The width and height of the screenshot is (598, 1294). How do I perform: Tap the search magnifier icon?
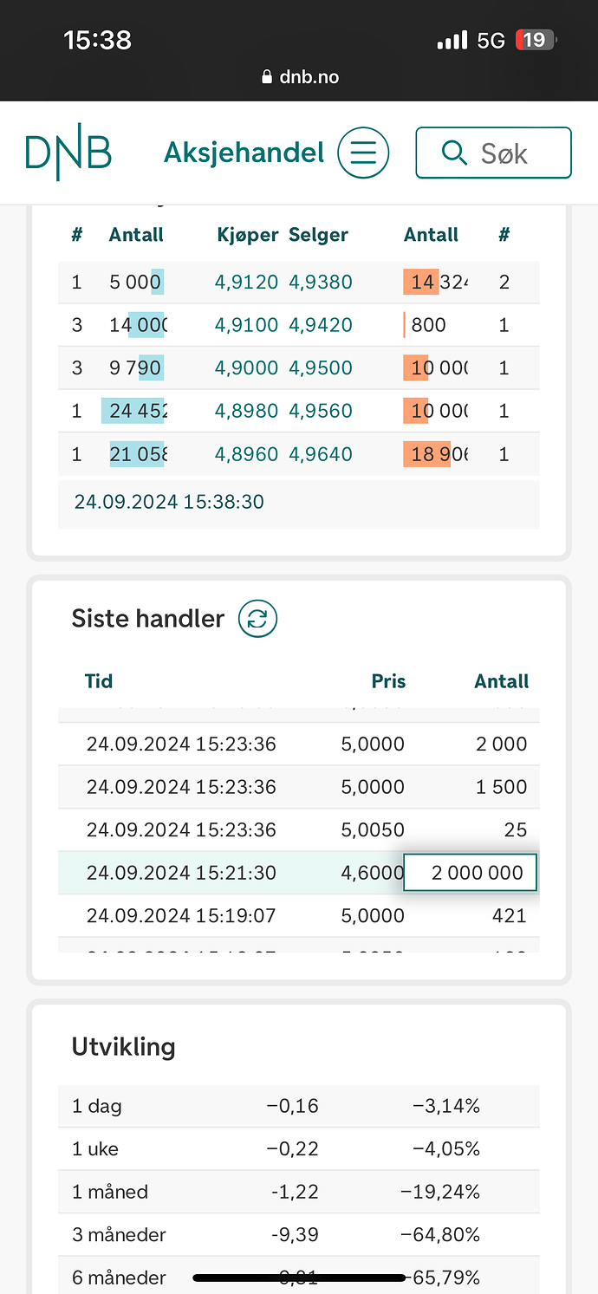click(454, 153)
